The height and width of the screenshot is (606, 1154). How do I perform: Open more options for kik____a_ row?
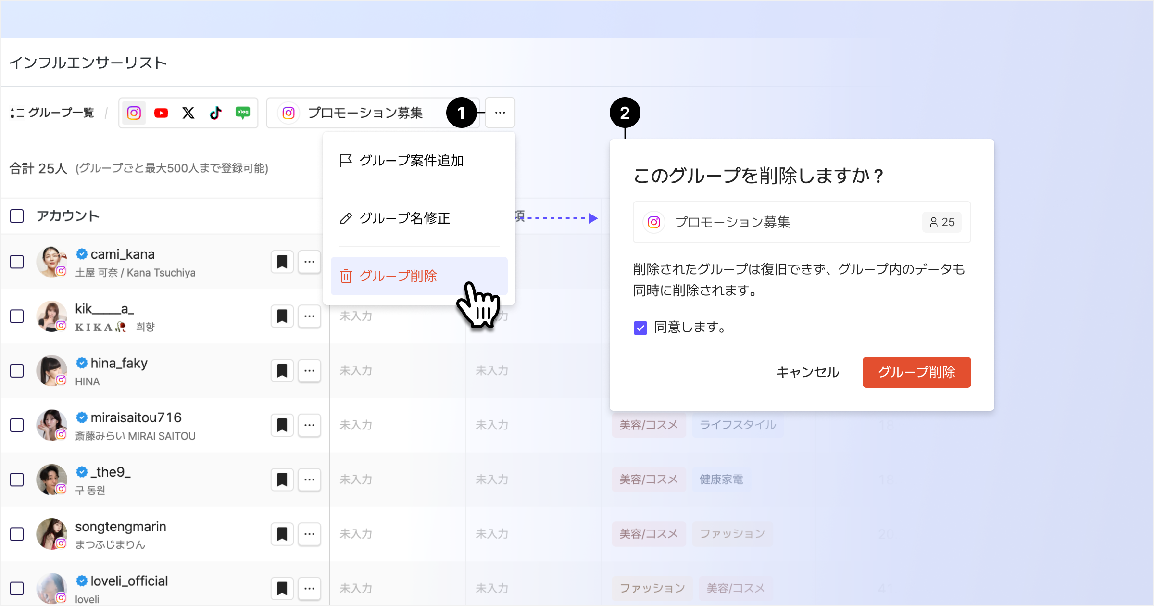coord(309,316)
